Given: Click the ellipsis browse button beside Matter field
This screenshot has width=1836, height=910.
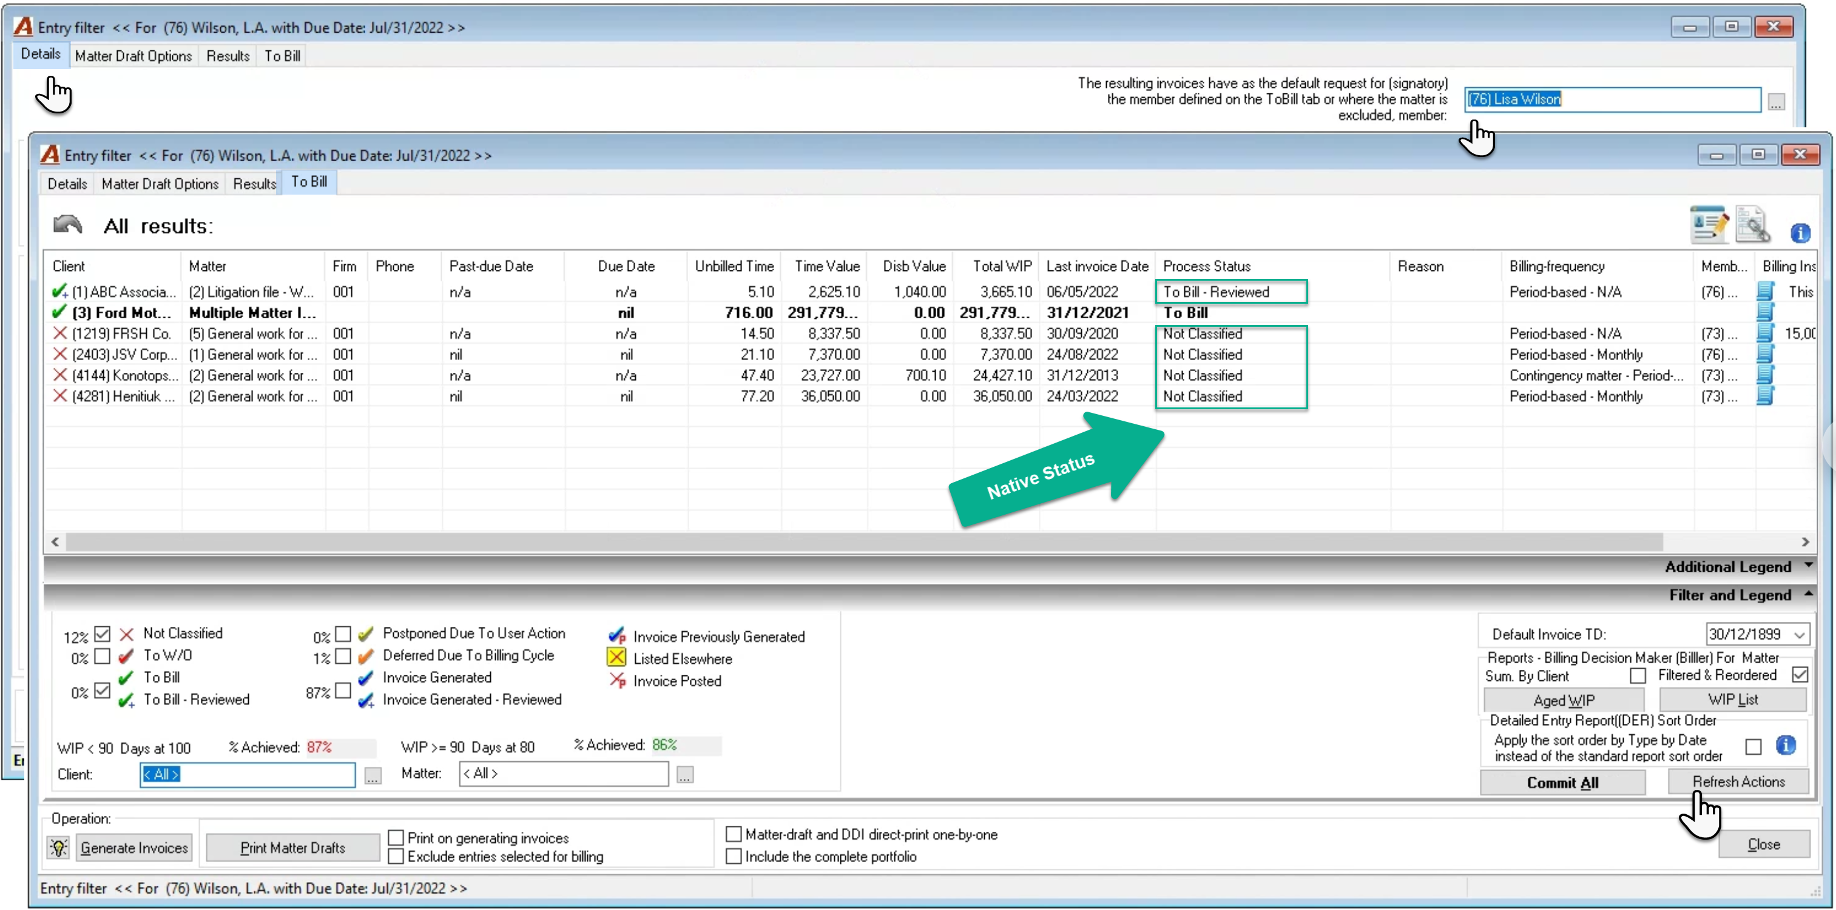Looking at the screenshot, I should (684, 775).
